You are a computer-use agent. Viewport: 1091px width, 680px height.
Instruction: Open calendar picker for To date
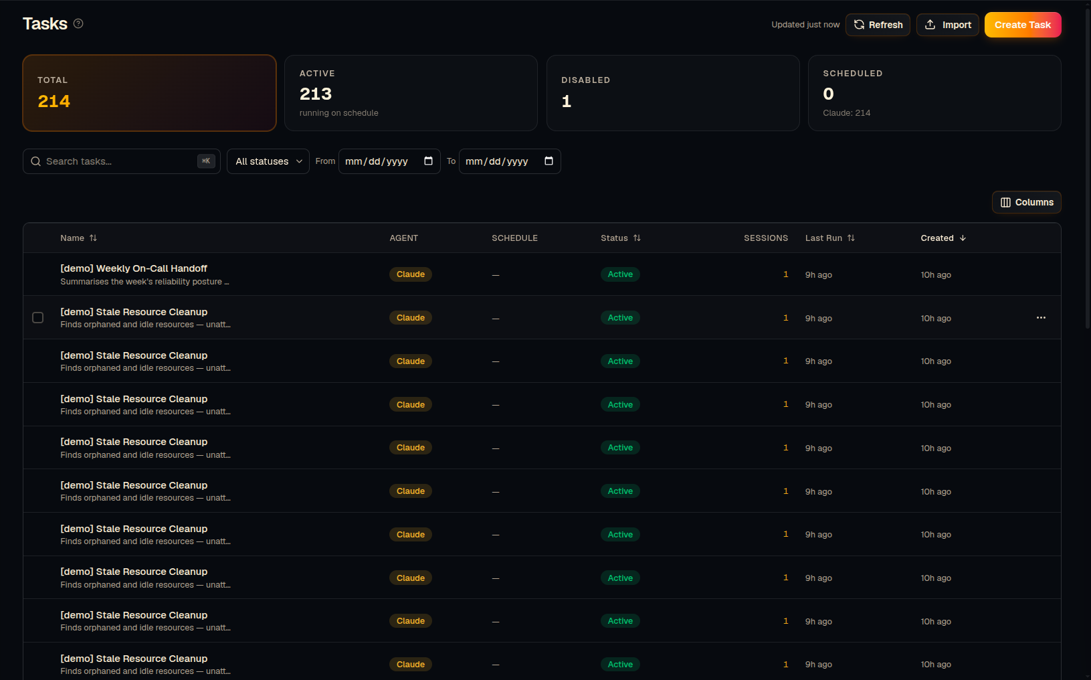(x=549, y=161)
